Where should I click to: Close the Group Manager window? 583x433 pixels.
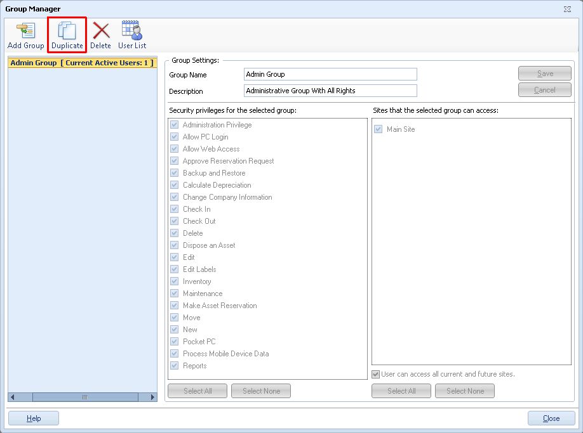pyautogui.click(x=551, y=418)
